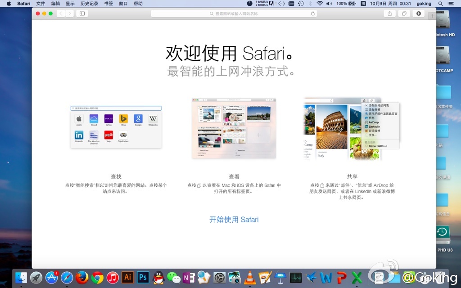The image size is (461, 288).
Task: Open the 帮助 menu
Action: [x=138, y=4]
